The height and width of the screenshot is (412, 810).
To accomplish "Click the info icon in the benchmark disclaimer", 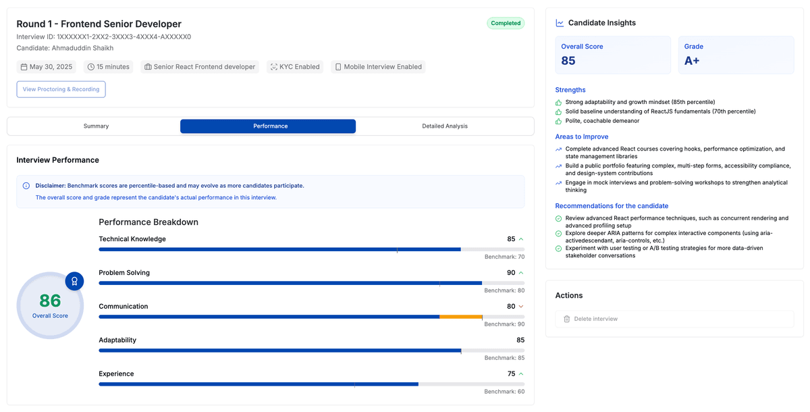I will pyautogui.click(x=26, y=186).
